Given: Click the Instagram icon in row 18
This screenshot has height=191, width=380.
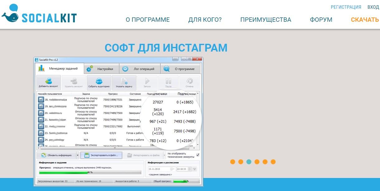Looking at the screenshot, I should click(x=41, y=99).
